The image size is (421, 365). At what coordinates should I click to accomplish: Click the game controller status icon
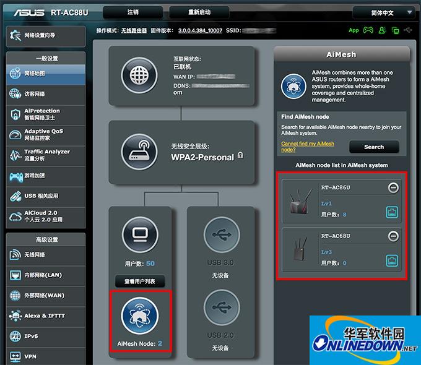pos(368,30)
